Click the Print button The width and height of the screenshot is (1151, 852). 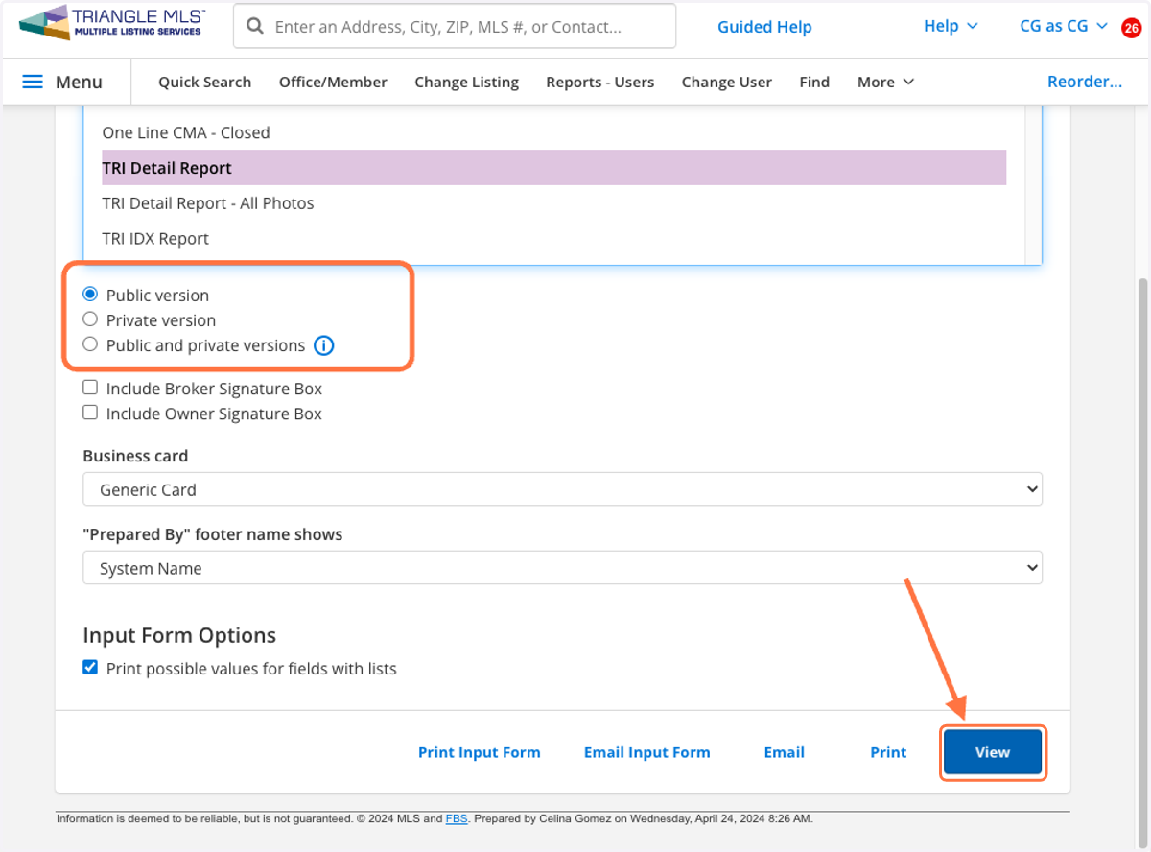(888, 752)
